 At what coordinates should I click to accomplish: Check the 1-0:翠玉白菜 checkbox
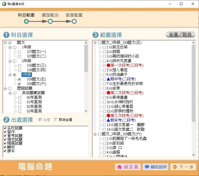point(104,47)
